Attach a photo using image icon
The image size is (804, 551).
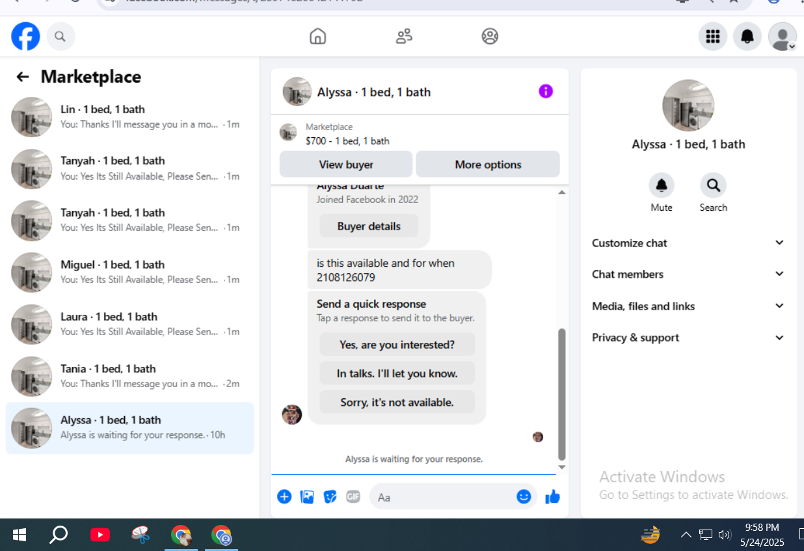[x=307, y=497]
